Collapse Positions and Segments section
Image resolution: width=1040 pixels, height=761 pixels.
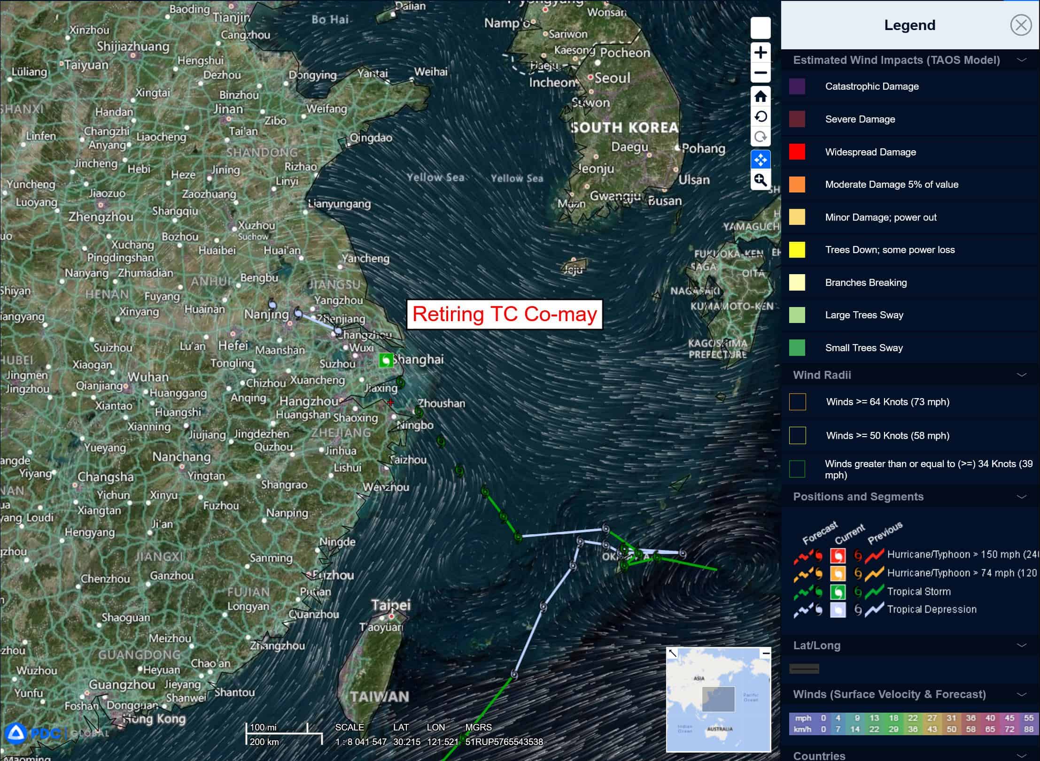pyautogui.click(x=1021, y=496)
